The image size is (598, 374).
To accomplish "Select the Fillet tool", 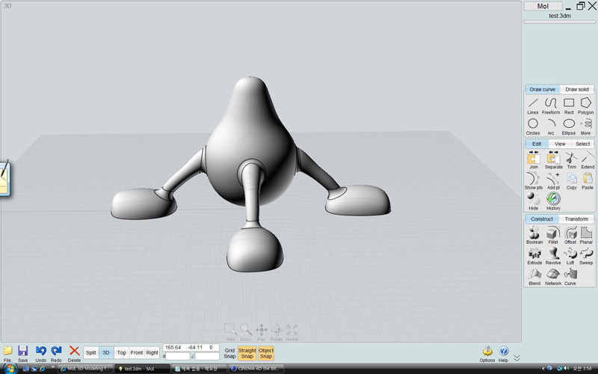I will click(552, 235).
